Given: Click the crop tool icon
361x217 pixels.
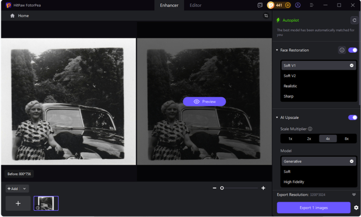Looking at the screenshot, I should (x=266, y=15).
